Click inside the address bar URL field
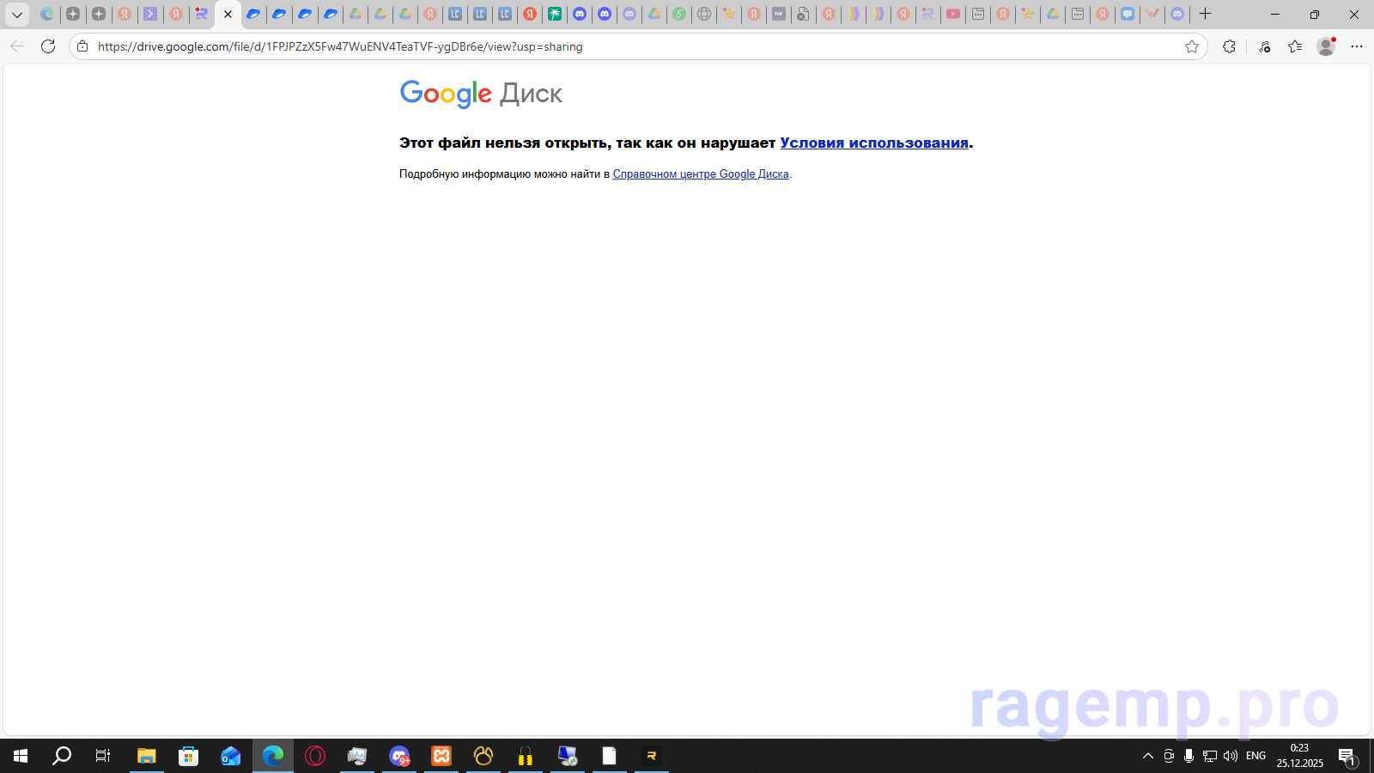Viewport: 1374px width, 773px height. [x=343, y=46]
